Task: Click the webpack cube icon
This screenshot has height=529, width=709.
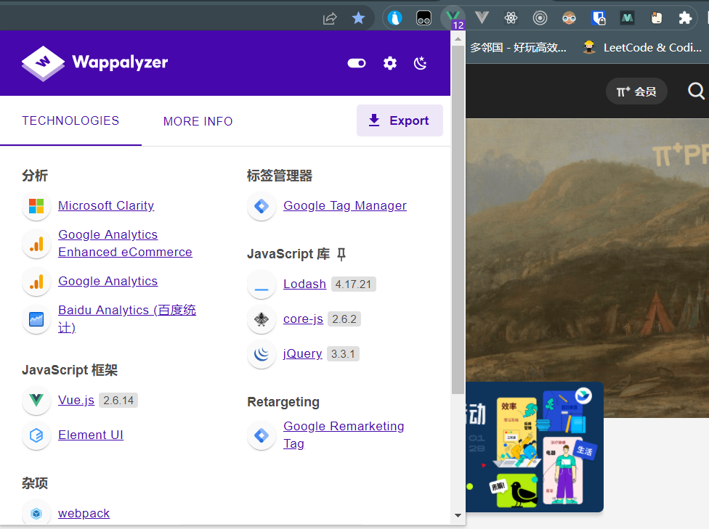Action: click(36, 514)
